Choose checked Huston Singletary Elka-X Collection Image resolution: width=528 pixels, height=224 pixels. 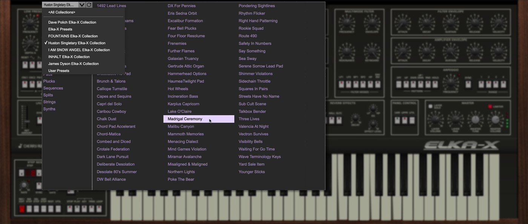77,43
